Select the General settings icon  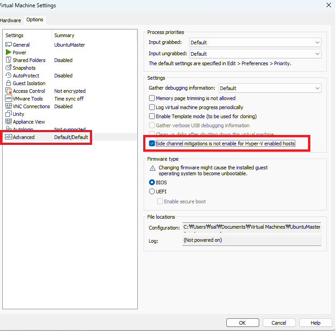(9, 44)
